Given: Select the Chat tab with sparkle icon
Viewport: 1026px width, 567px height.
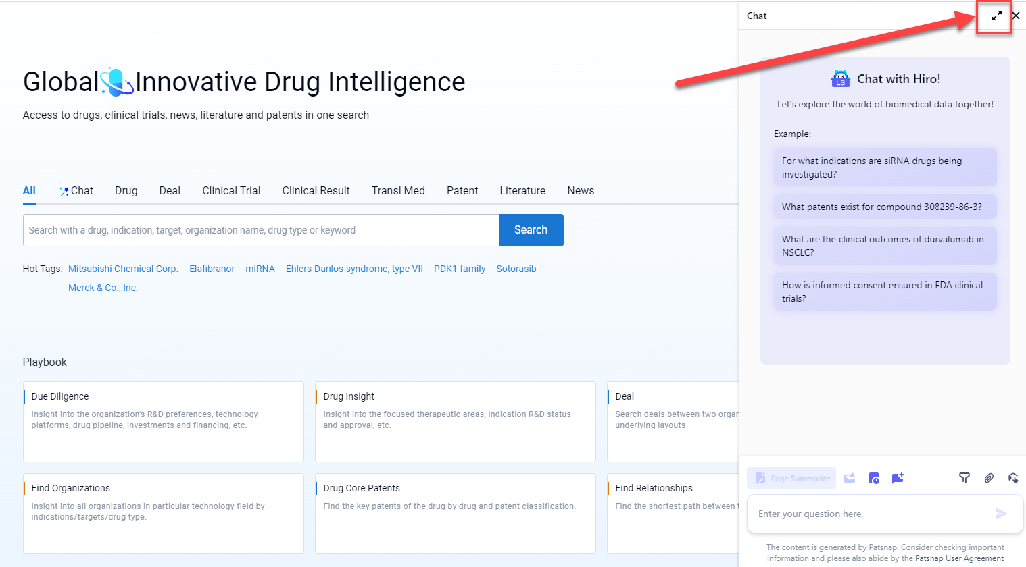Looking at the screenshot, I should pyautogui.click(x=76, y=190).
